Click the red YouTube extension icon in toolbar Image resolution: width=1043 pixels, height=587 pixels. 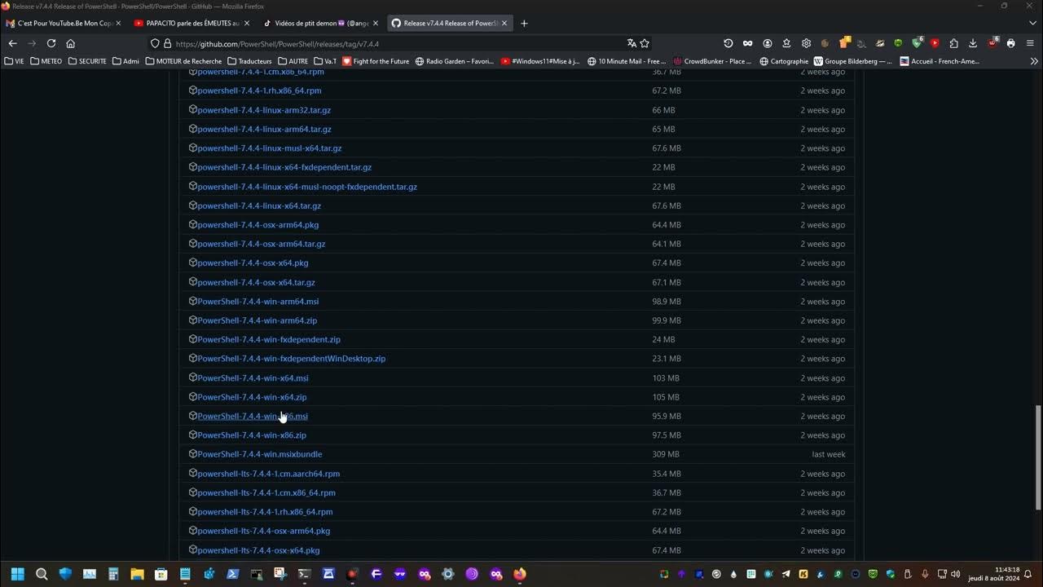(x=935, y=43)
